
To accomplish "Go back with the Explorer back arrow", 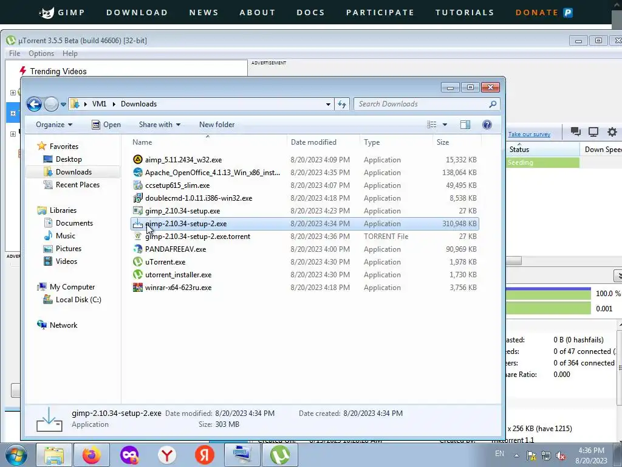I will pyautogui.click(x=34, y=104).
